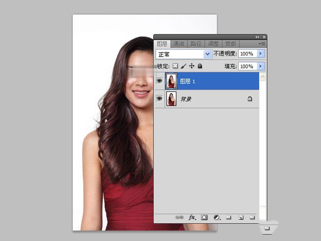The width and height of the screenshot is (321, 241).
Task: Open the 路径 tab
Action: pos(196,44)
